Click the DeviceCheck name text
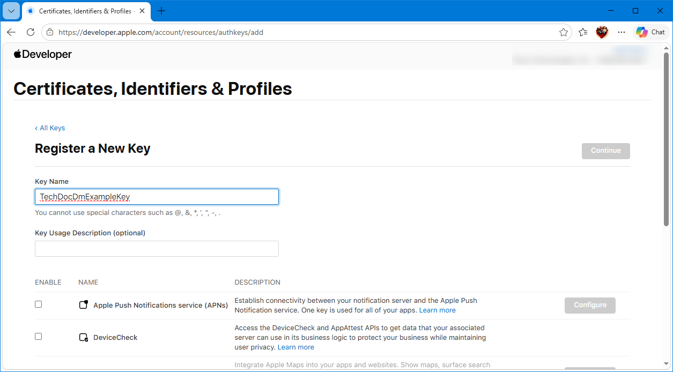The width and height of the screenshot is (673, 372). (115, 337)
